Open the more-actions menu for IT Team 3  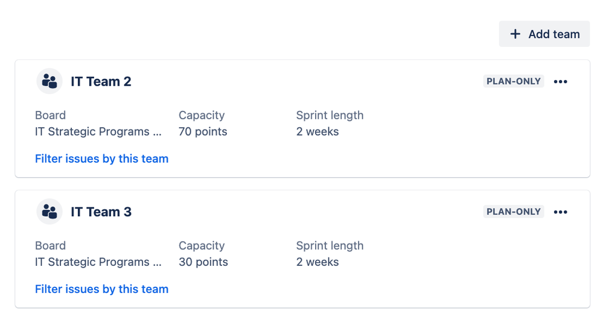[x=560, y=212]
